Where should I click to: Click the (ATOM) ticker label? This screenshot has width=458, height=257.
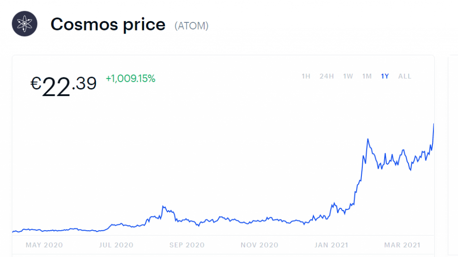[191, 26]
